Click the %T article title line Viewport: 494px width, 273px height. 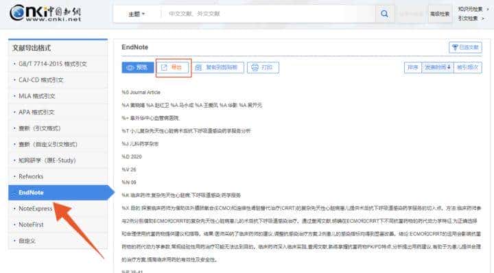pos(186,131)
